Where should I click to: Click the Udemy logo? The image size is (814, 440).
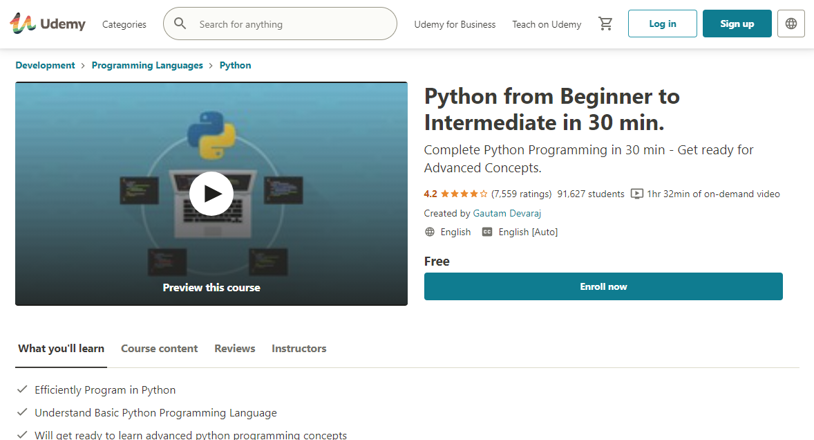pos(48,24)
